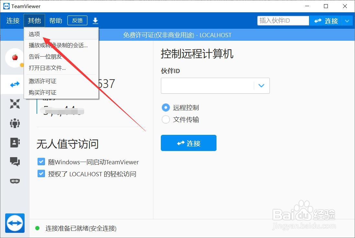
Task: Choose 告诉一位朋友 menu entry
Action: click(x=61, y=57)
